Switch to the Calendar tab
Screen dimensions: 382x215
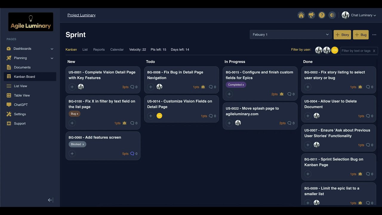(x=117, y=50)
